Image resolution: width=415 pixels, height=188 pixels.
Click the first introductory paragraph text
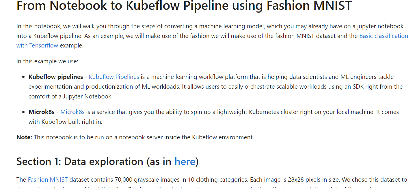[202, 26]
